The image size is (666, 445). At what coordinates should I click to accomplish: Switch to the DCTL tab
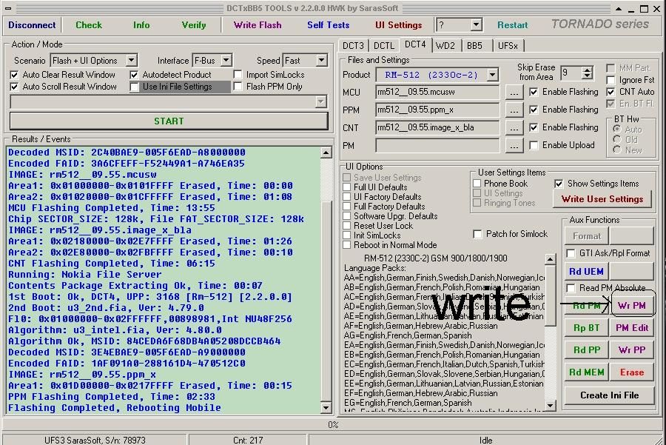(384, 46)
